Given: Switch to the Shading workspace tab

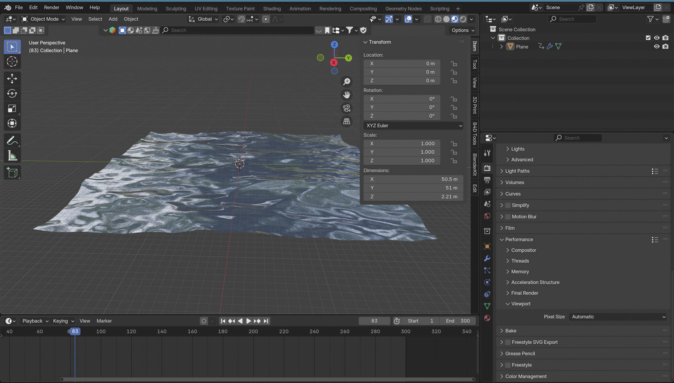Looking at the screenshot, I should coord(272,8).
